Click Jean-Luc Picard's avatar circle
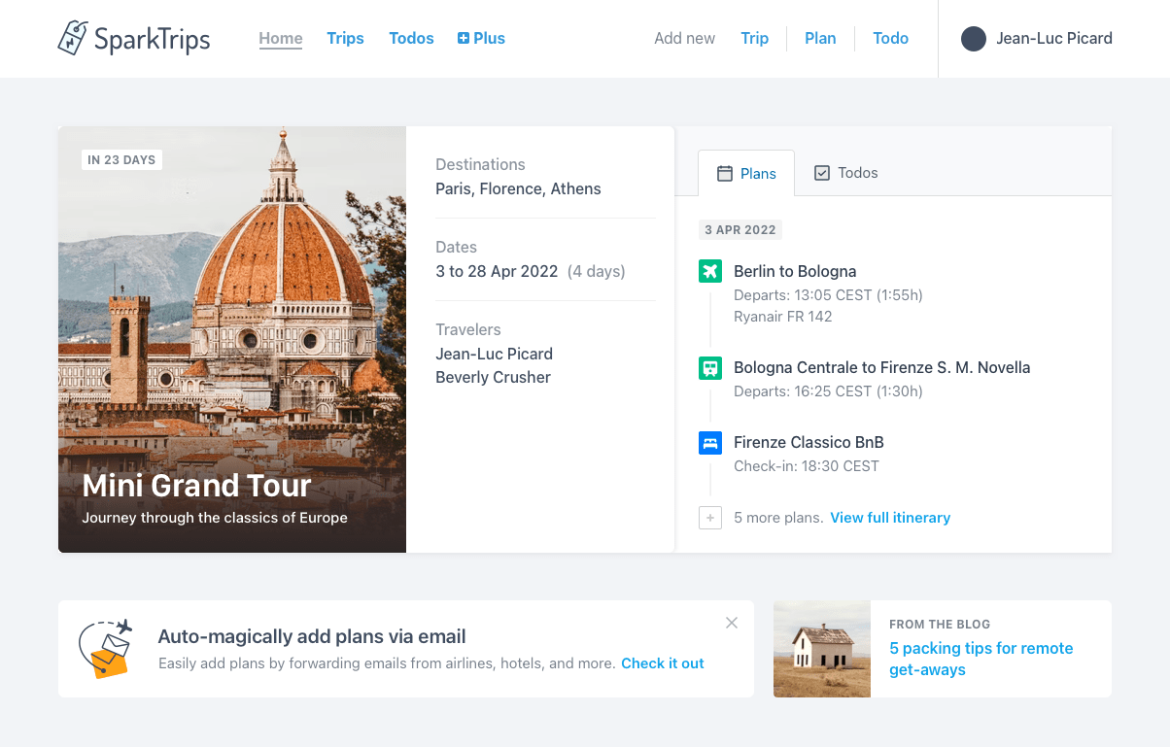 [973, 39]
